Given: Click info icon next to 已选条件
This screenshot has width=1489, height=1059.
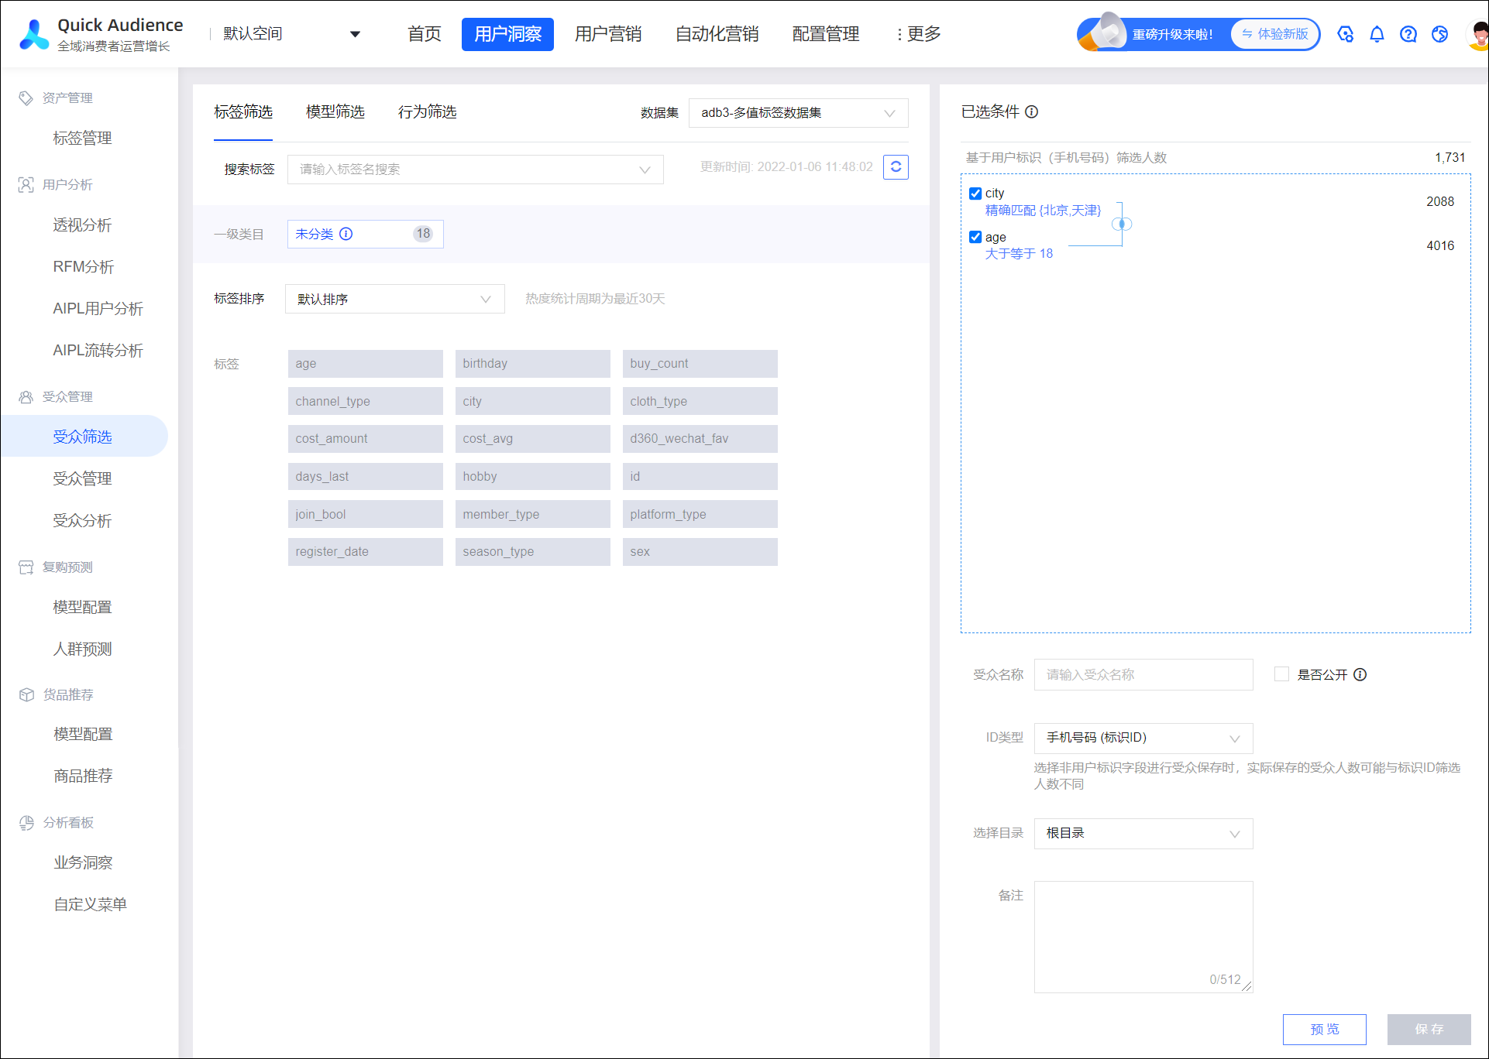Looking at the screenshot, I should pos(1032,112).
